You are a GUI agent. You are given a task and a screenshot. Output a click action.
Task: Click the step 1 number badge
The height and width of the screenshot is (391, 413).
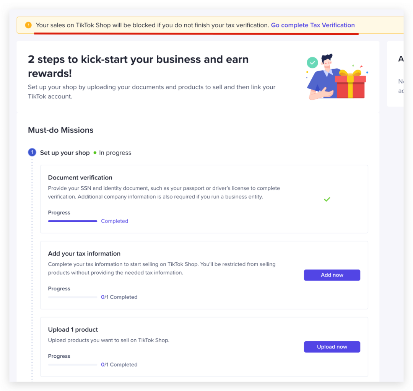tap(32, 153)
